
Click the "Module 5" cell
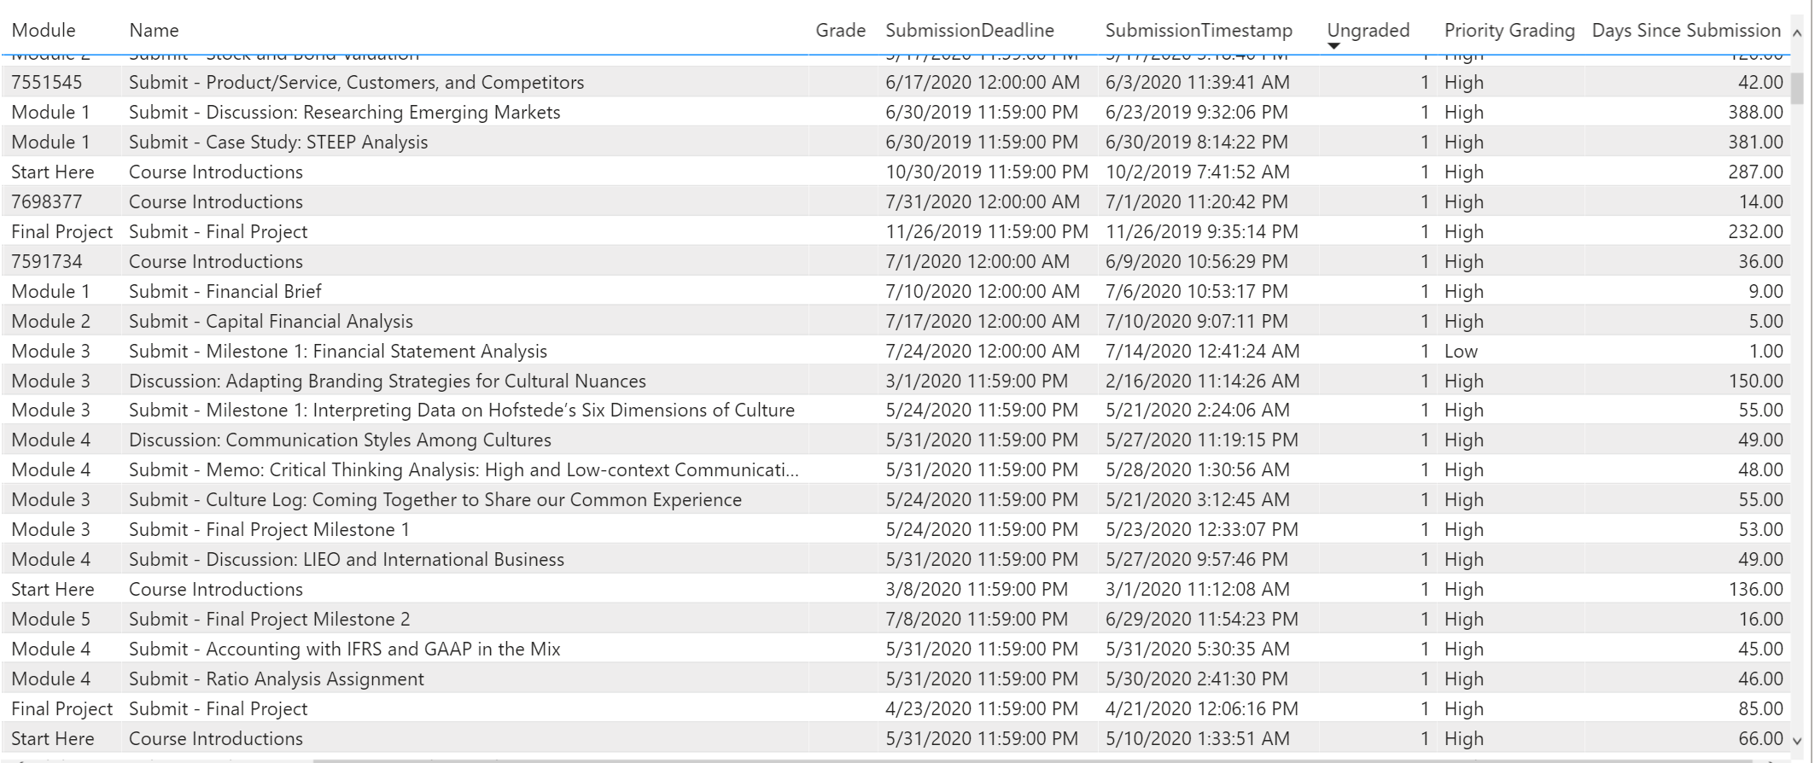(50, 620)
